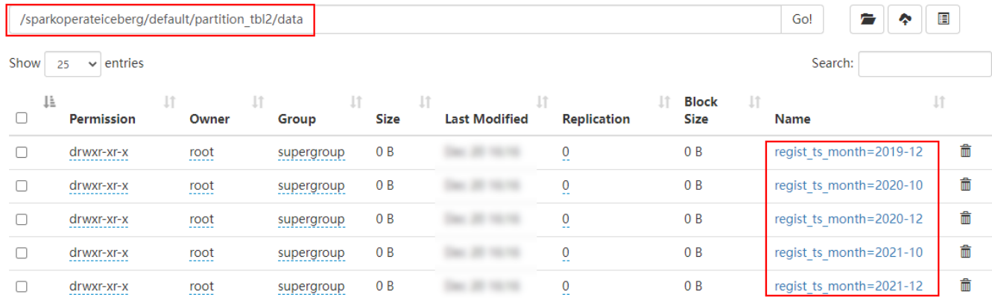
Task: Check the box for regist_ts_month=2020-12 row
Action: [x=22, y=219]
